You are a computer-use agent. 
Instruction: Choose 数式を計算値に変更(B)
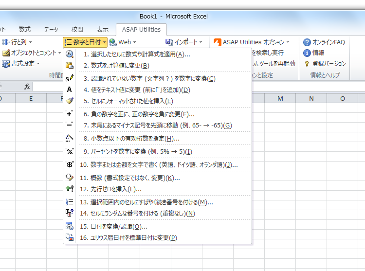pyautogui.click(x=157, y=66)
